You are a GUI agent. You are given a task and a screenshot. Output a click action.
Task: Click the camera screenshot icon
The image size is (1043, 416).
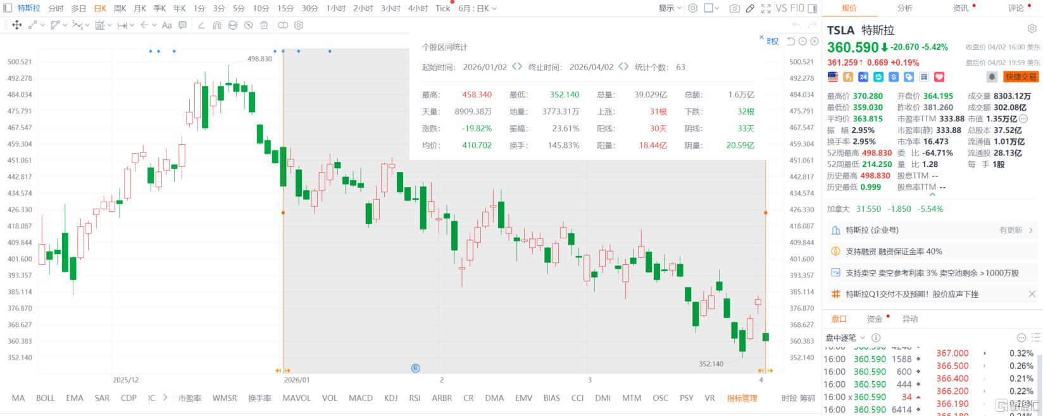(x=734, y=8)
